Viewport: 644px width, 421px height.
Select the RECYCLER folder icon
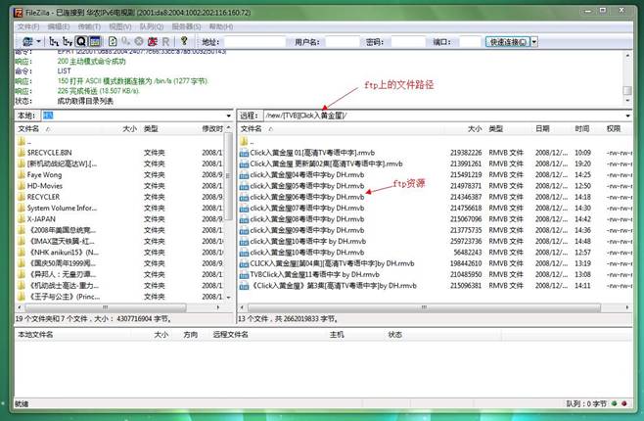pos(22,197)
